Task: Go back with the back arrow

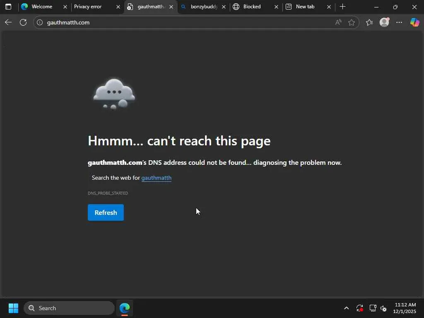Action: coord(8,22)
